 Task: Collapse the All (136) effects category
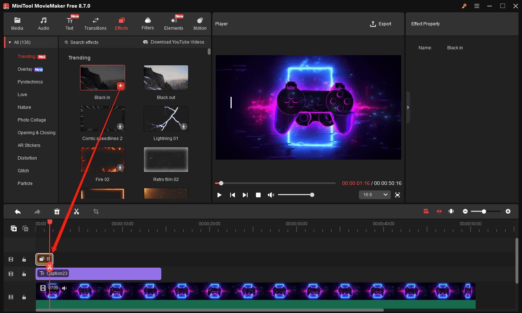click(x=10, y=42)
